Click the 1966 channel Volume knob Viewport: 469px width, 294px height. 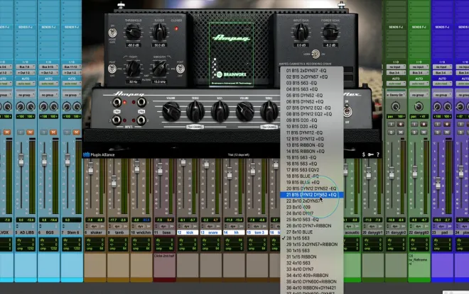(x=244, y=111)
